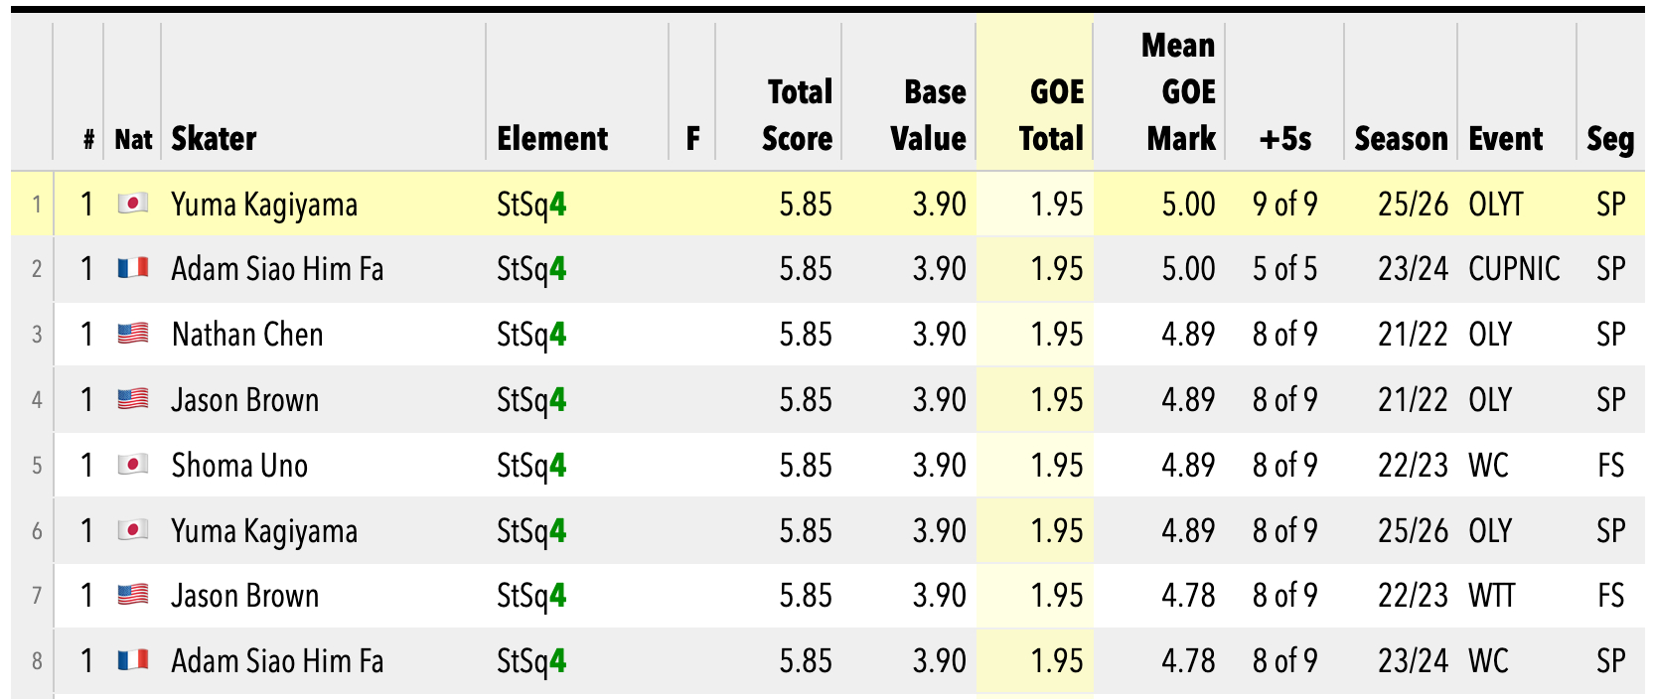
Task: Click the French flag in row 8
Action: tap(133, 660)
